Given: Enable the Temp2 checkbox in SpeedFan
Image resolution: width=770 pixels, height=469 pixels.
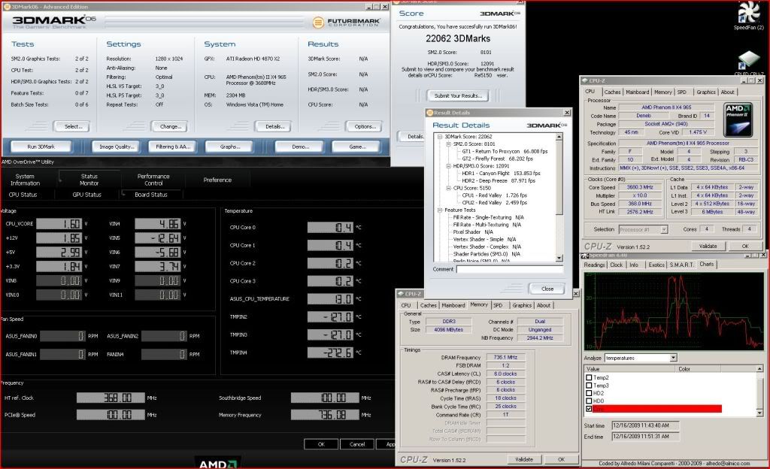Looking at the screenshot, I should click(588, 377).
